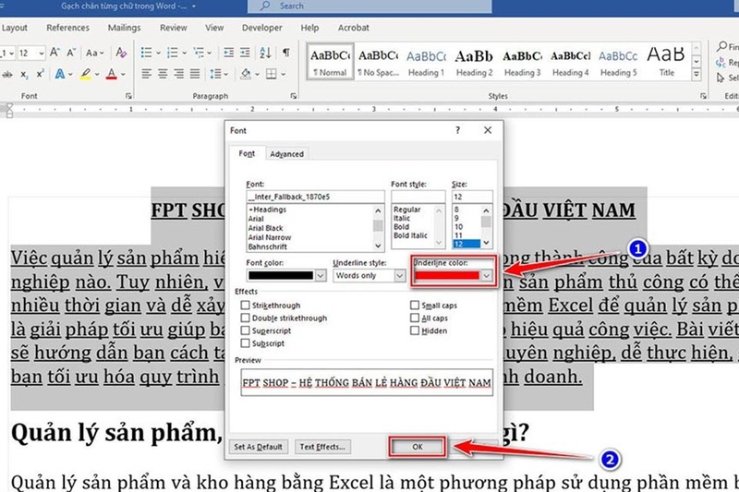Switch to the Advanced tab
Viewport: 739px width, 492px height.
[x=286, y=154]
